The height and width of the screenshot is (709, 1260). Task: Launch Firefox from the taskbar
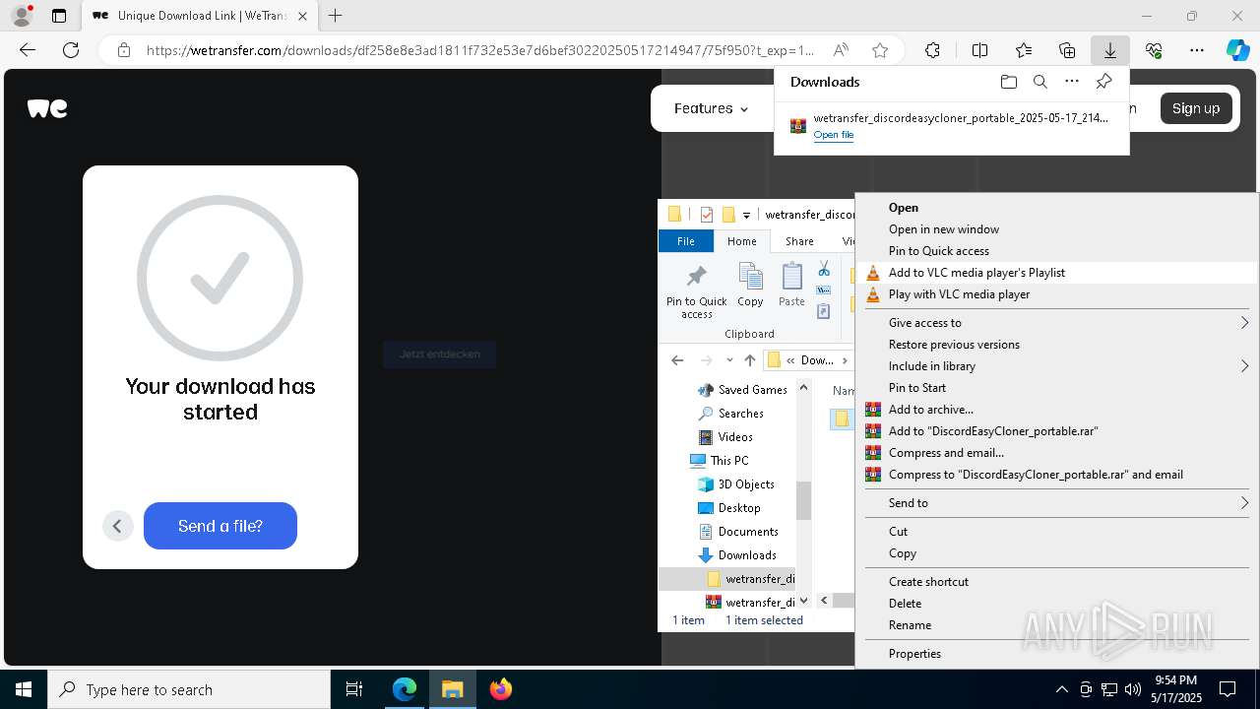coord(501,689)
